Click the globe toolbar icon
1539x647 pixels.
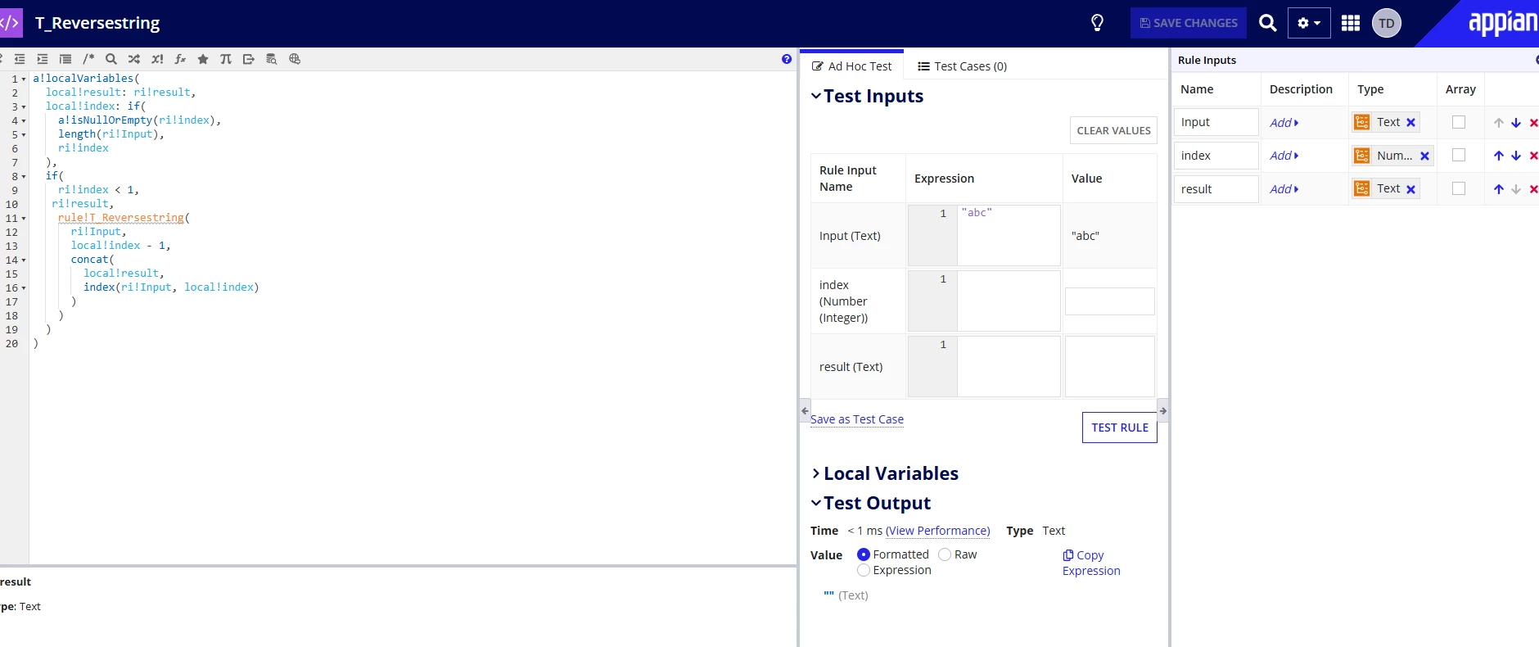click(x=295, y=59)
